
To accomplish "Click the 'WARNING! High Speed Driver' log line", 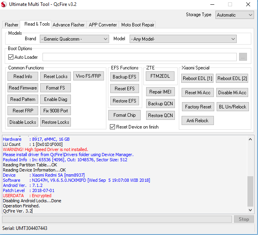I will (x=45, y=149).
